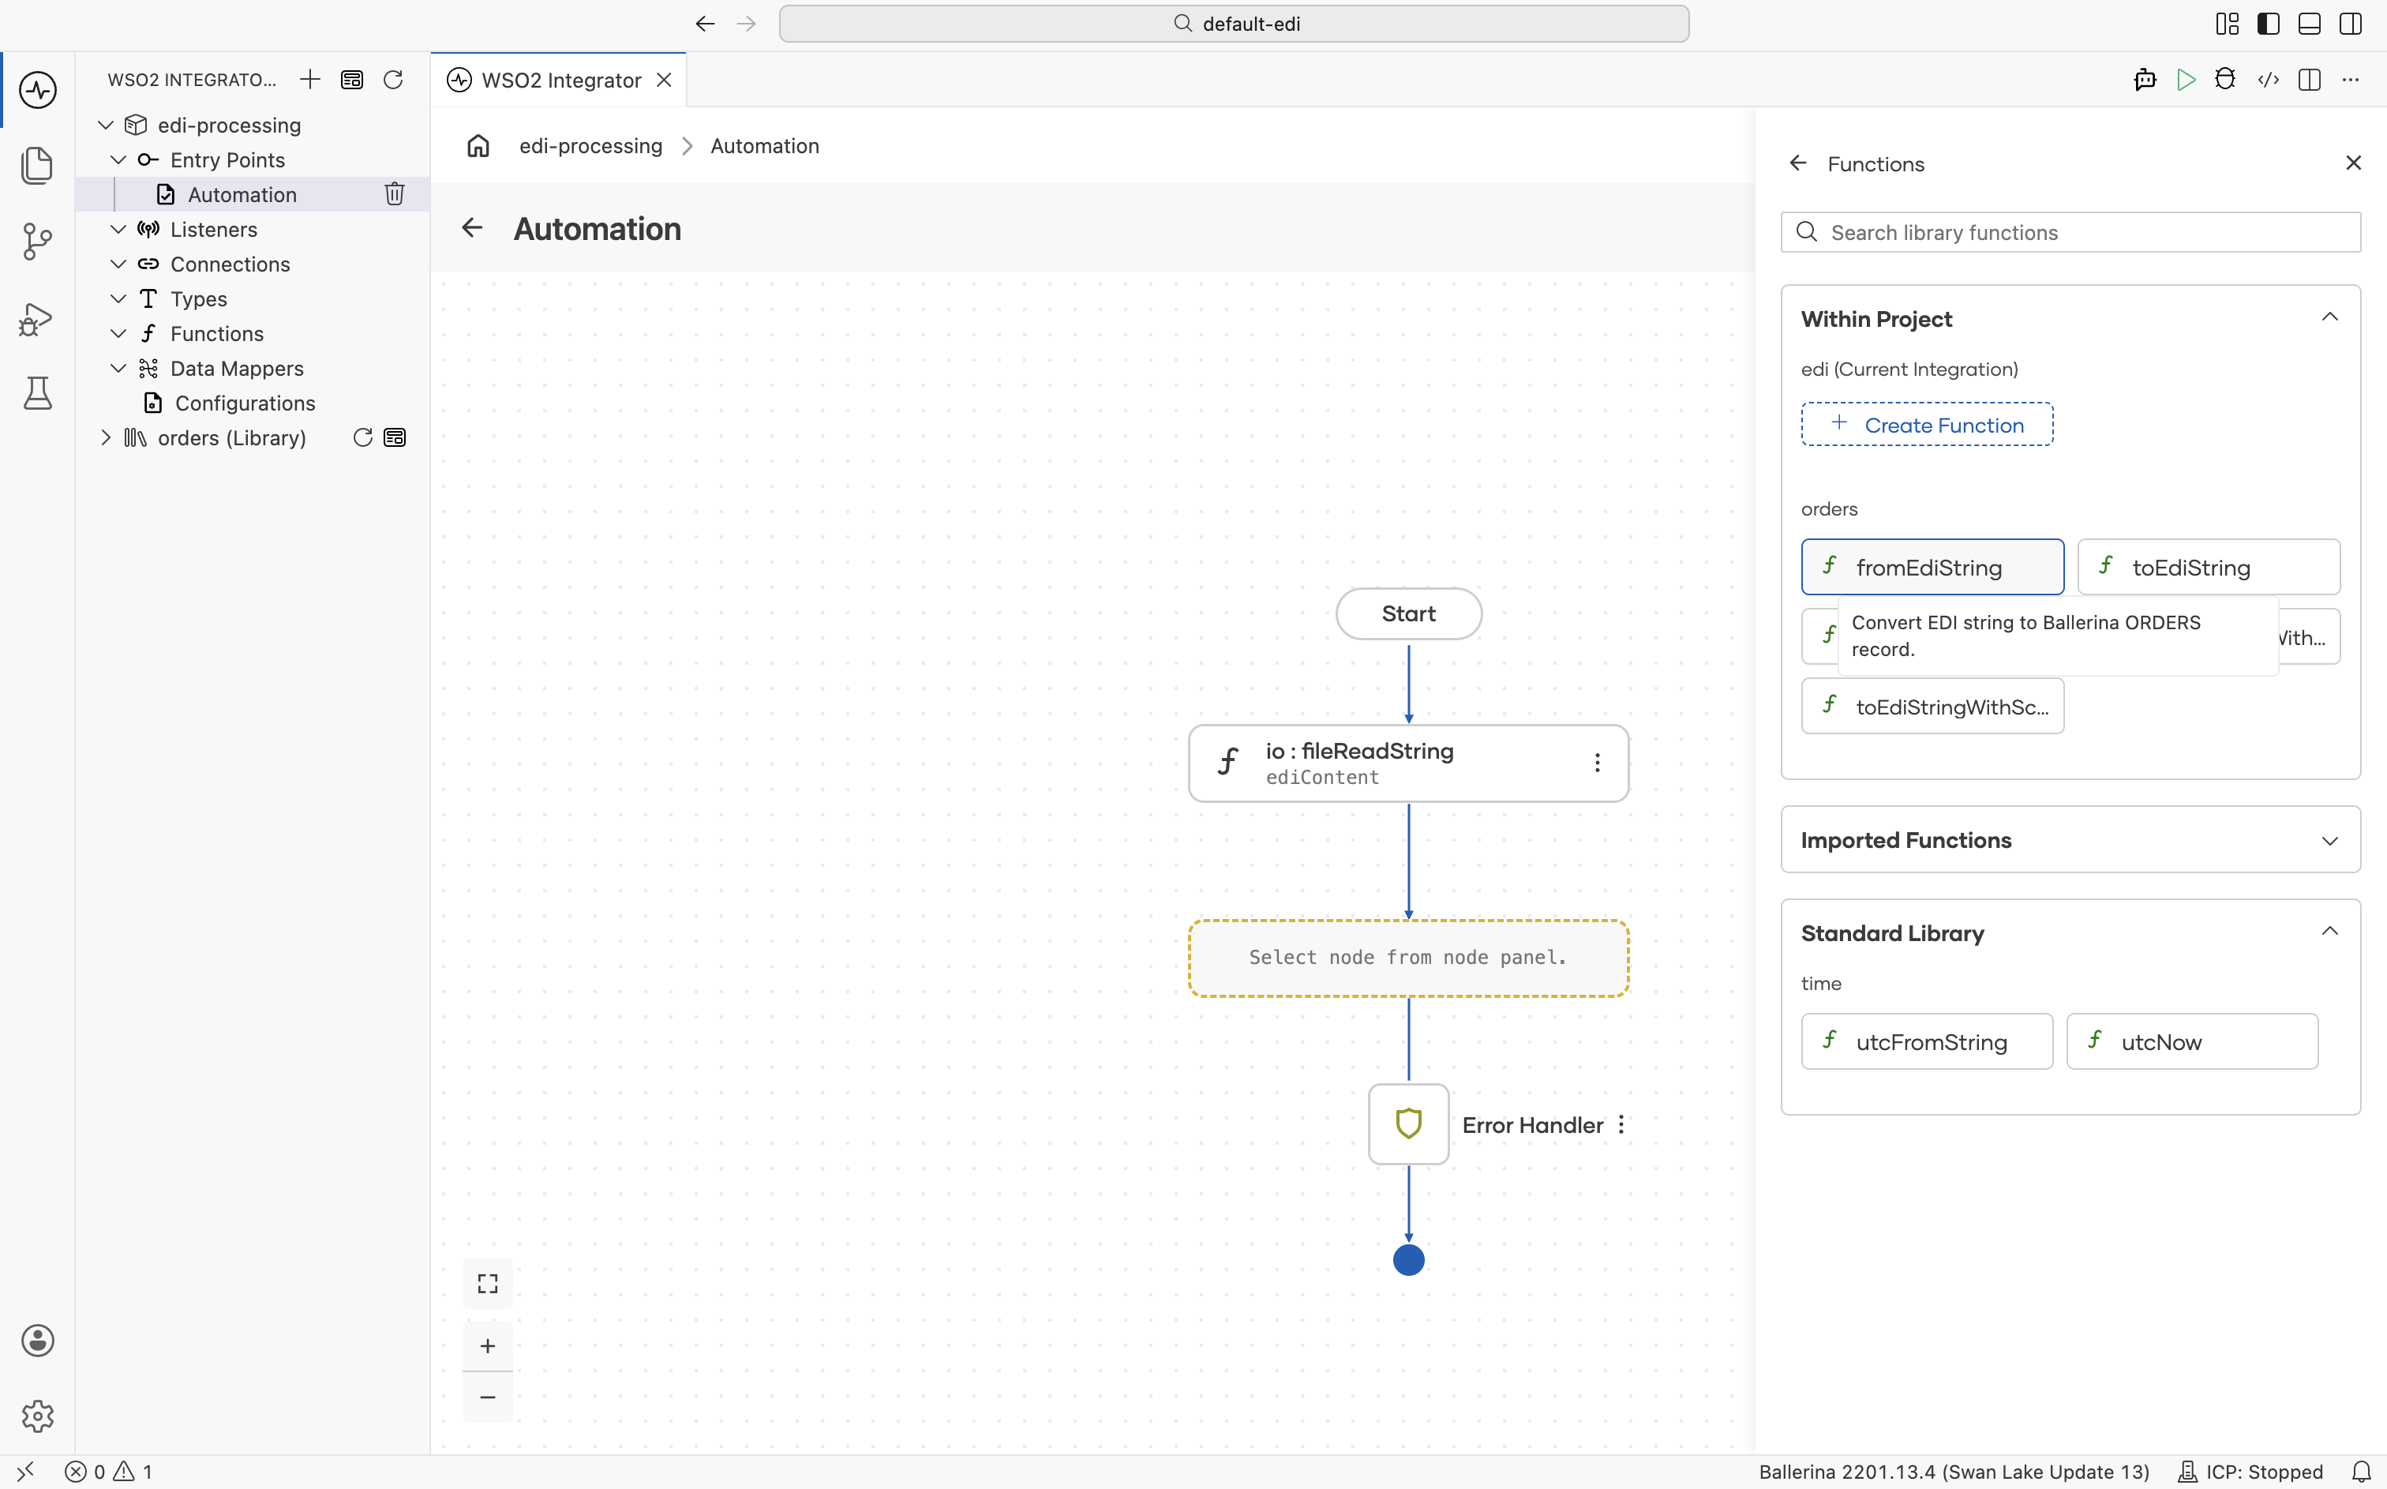Open the Explorer files icon in activity bar

(x=37, y=166)
